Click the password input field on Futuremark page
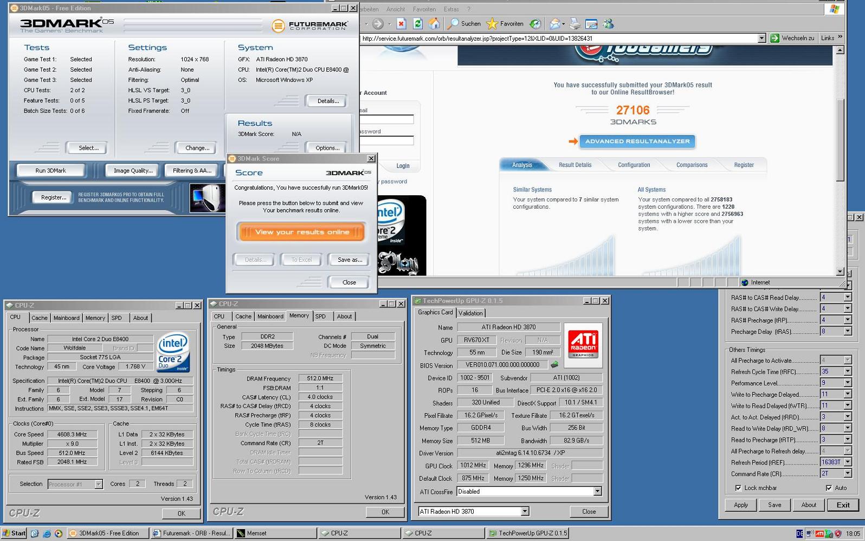865x541 pixels. [386, 140]
